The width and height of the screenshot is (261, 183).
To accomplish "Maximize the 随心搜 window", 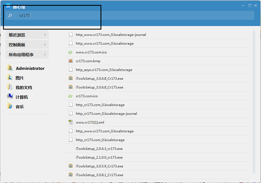I will 250,5.
